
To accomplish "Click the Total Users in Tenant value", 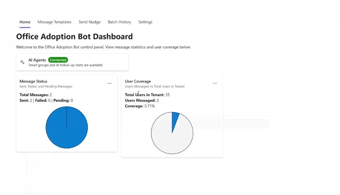I will [x=167, y=95].
